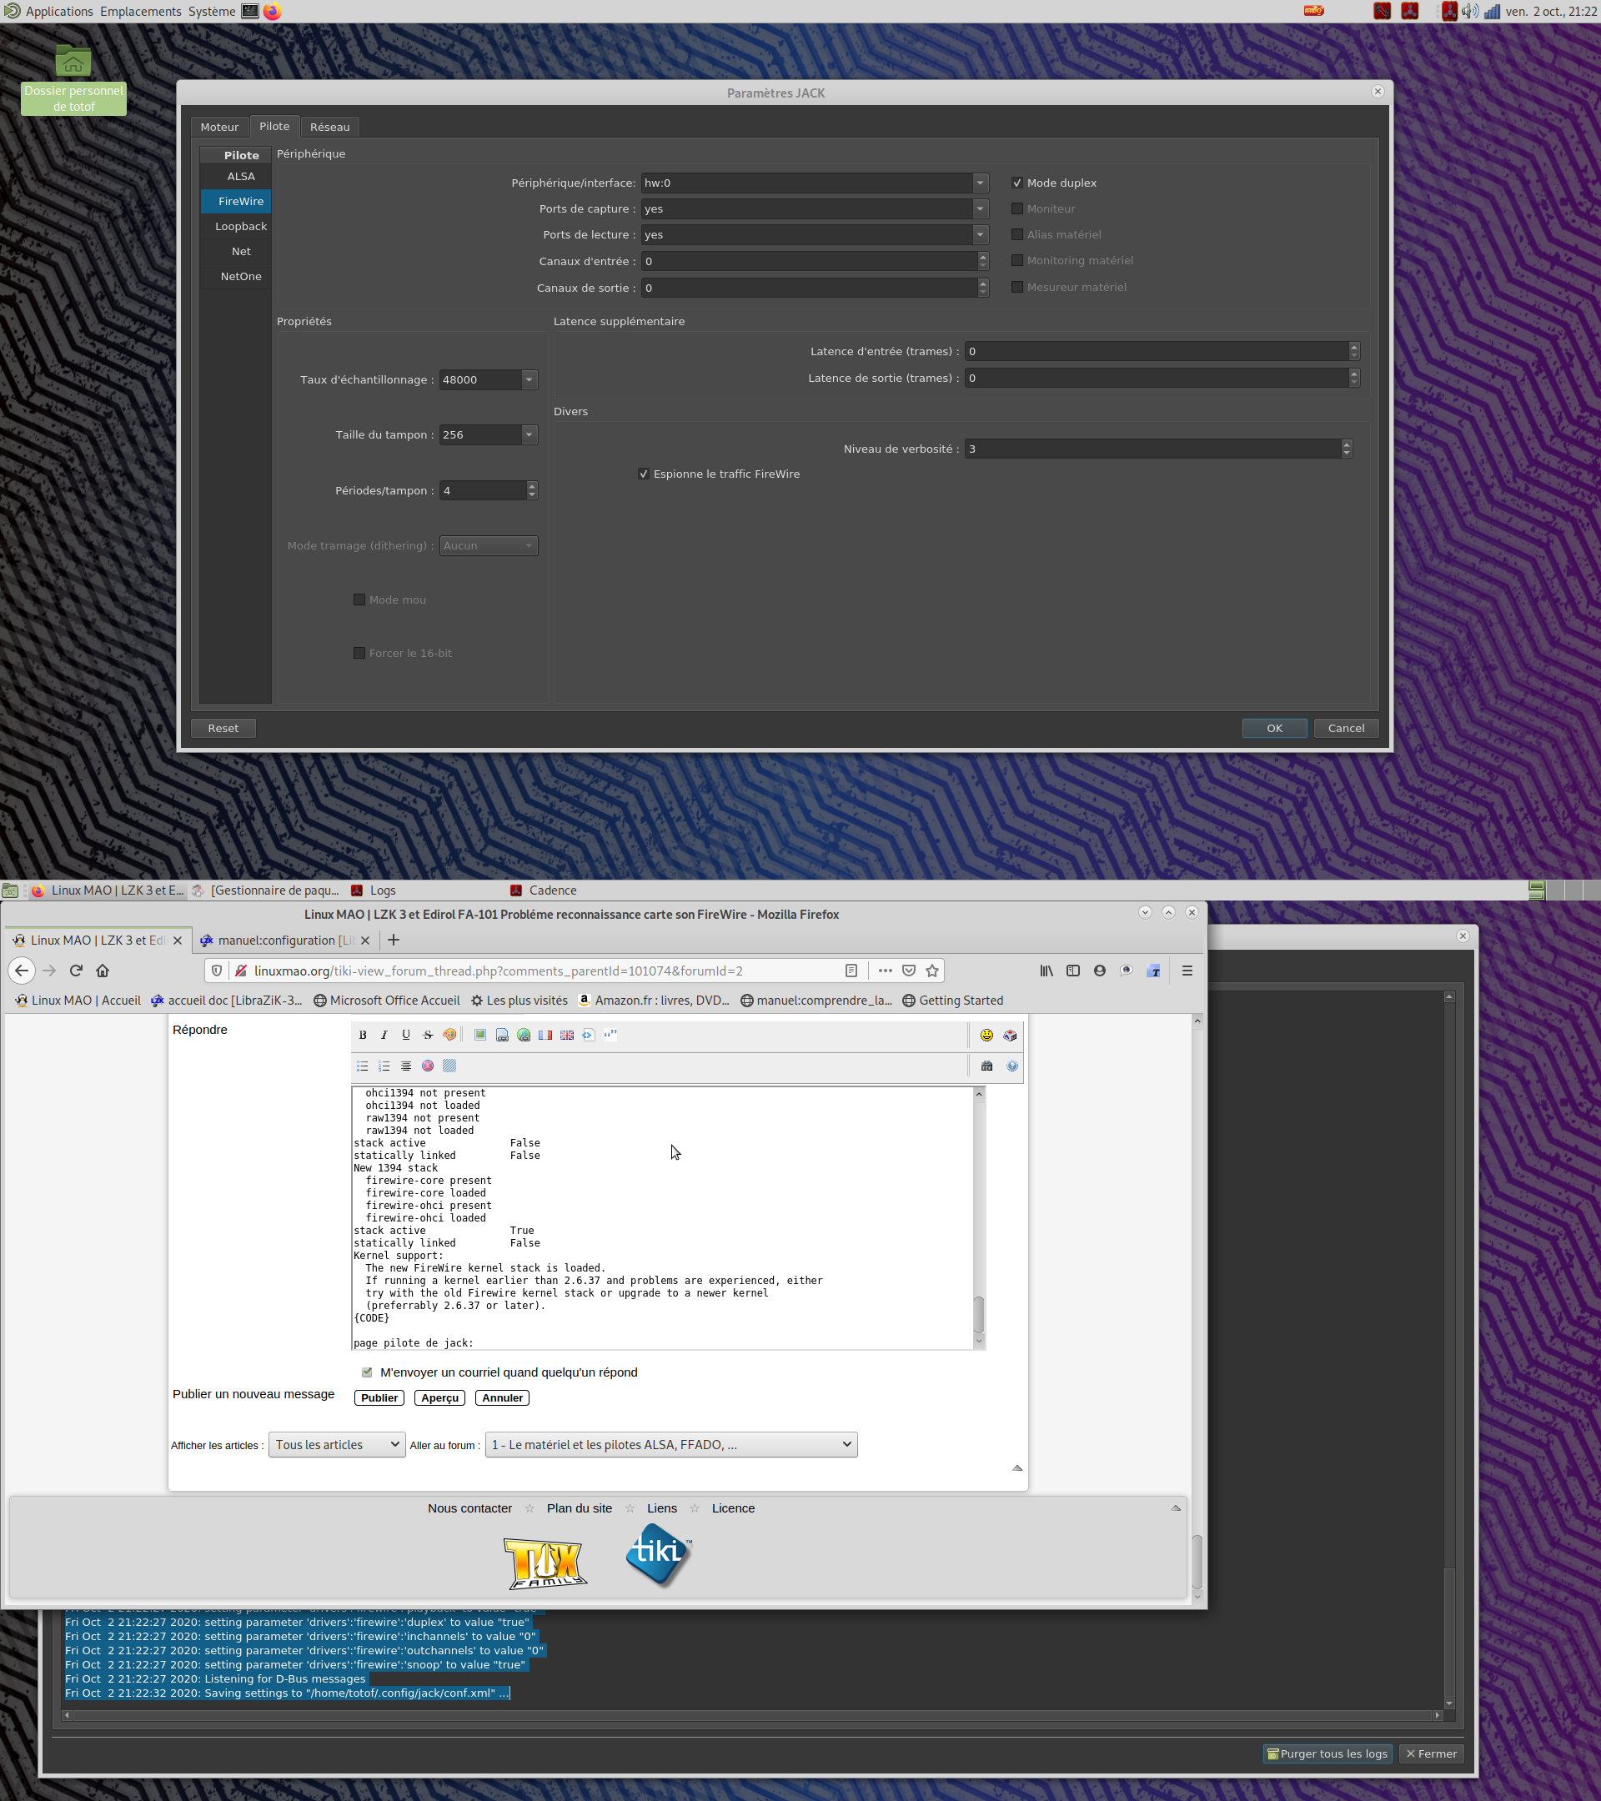Click the strikethrough formatting icon
The height and width of the screenshot is (1801, 1601).
tap(427, 1036)
